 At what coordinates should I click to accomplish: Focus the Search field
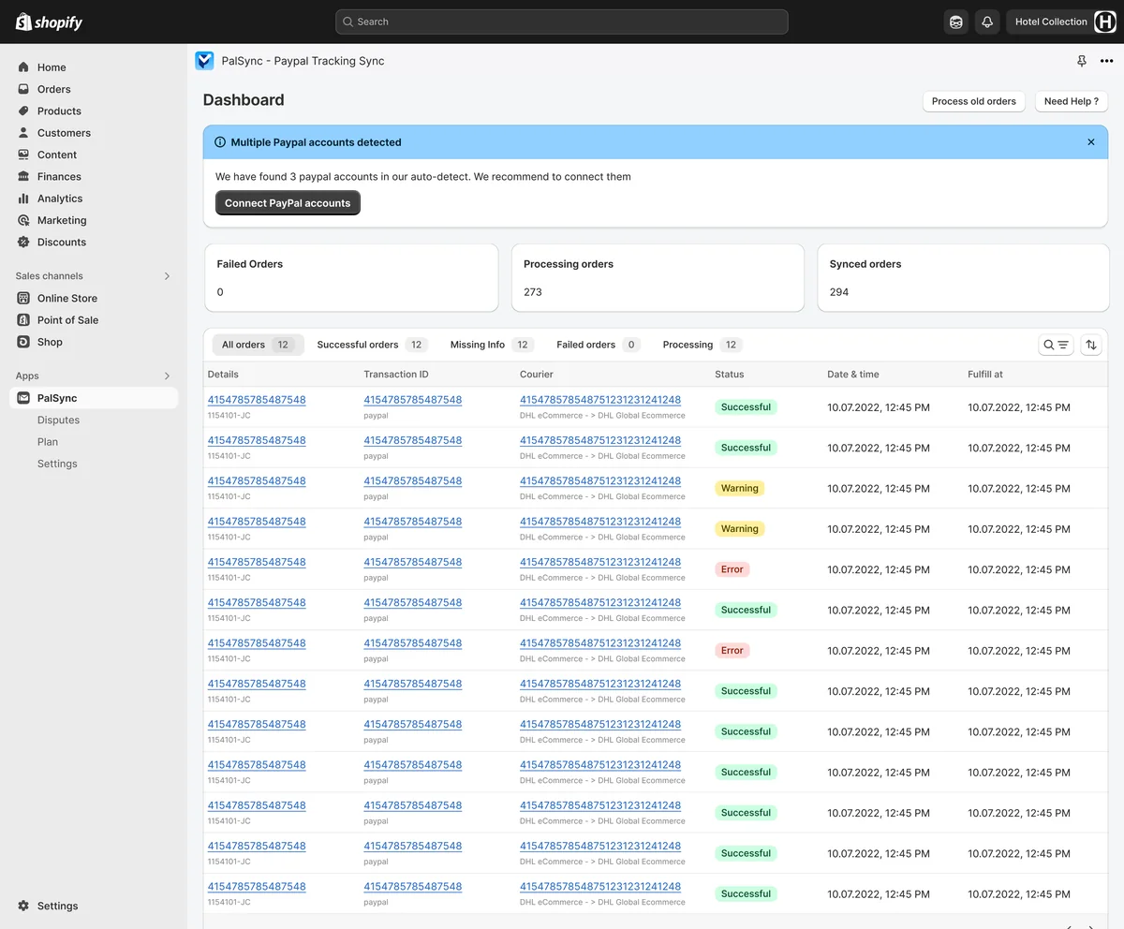(561, 22)
